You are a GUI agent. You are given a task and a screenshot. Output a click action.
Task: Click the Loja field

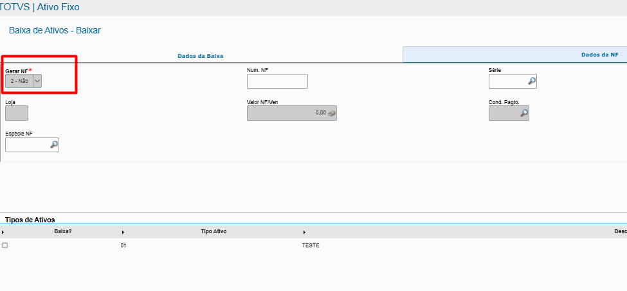17,113
